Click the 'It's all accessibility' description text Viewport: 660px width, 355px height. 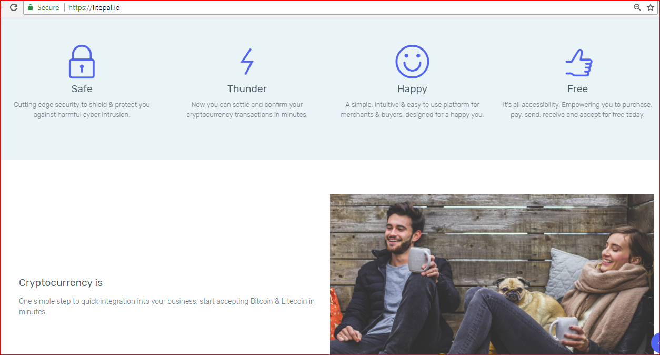577,110
